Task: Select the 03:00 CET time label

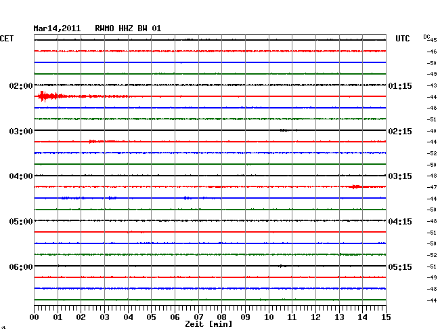Action: (x=21, y=132)
